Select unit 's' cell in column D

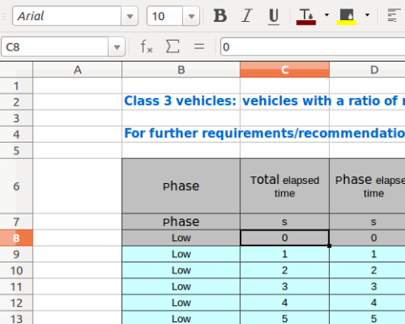click(367, 222)
